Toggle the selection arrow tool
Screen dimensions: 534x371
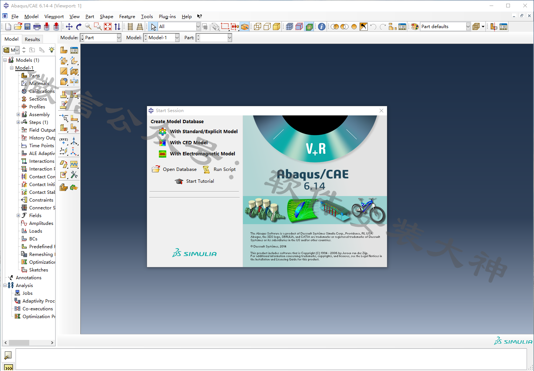tap(154, 27)
